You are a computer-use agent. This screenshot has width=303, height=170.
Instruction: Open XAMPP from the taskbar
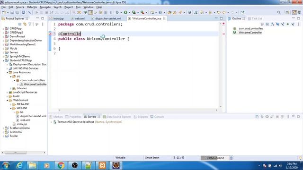pyautogui.click(x=102, y=165)
